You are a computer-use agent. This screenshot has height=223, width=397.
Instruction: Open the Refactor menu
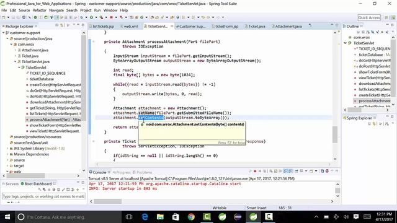40,10
